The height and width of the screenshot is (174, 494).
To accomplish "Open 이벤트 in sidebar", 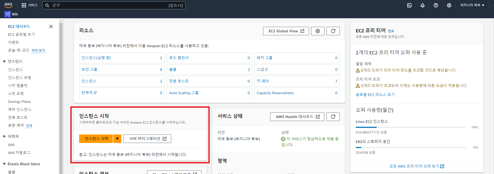I will click(14, 42).
